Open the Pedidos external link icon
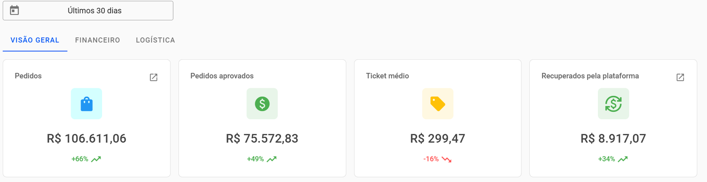This screenshot has height=182, width=707. pyautogui.click(x=153, y=77)
